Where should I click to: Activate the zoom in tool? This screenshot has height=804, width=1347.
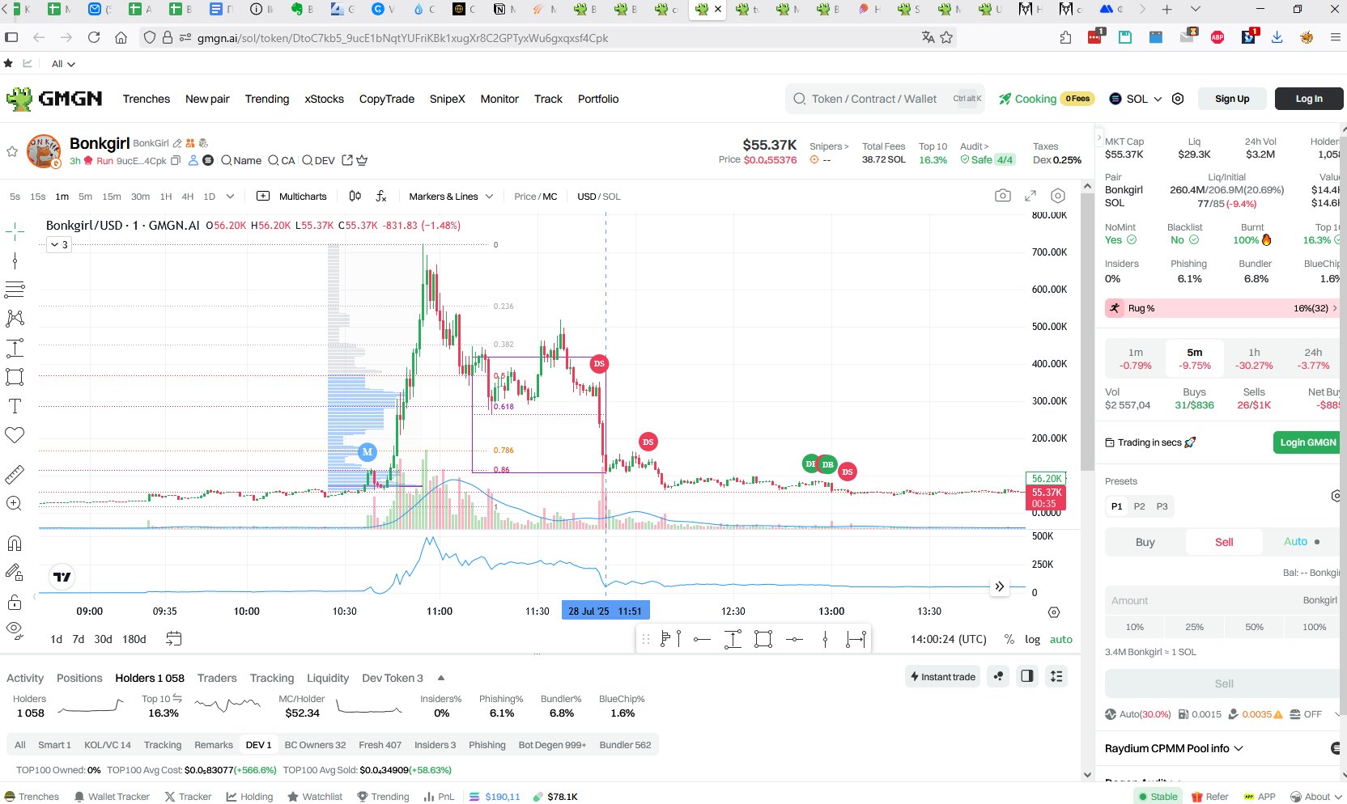click(15, 503)
